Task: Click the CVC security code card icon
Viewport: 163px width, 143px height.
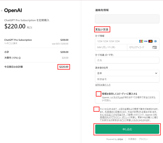Action: tap(155, 47)
